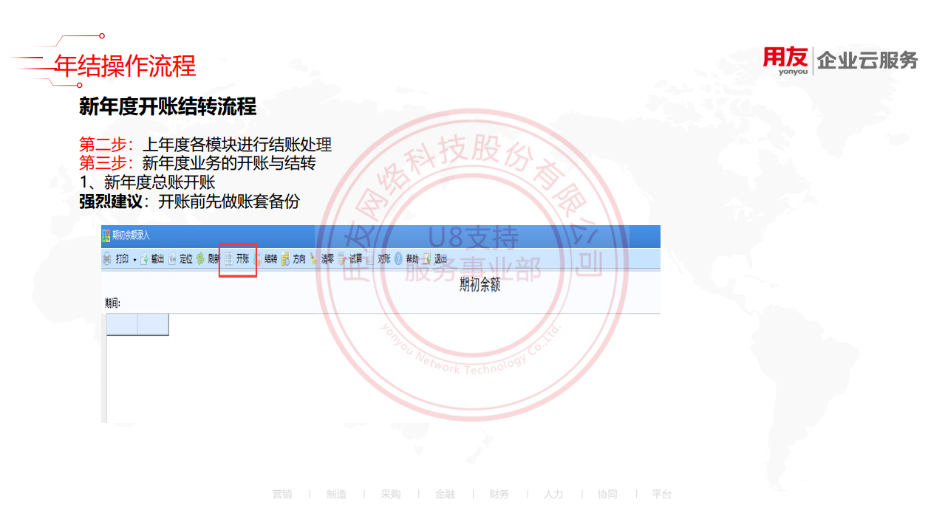Viewport: 945px width, 530px height.
Task: Click the 方向 toolbar button
Action: 293,259
